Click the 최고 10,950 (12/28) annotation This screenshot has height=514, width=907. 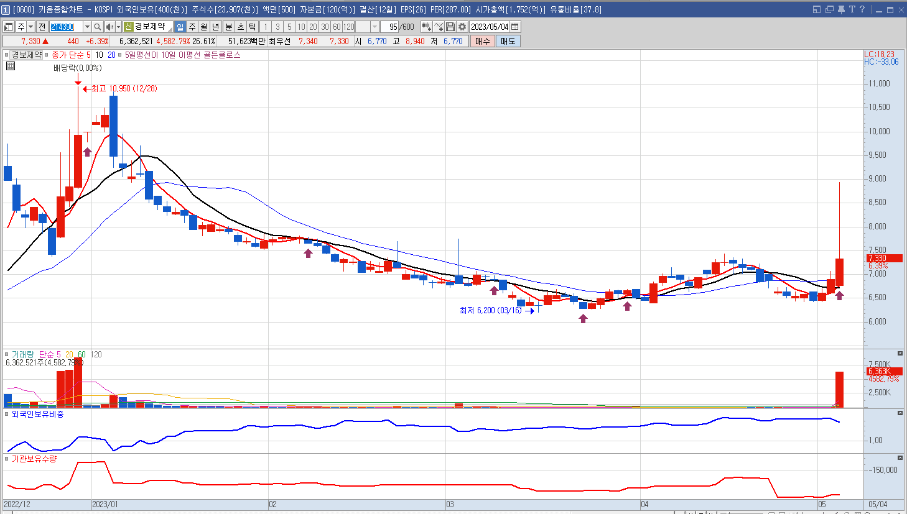[x=124, y=89]
